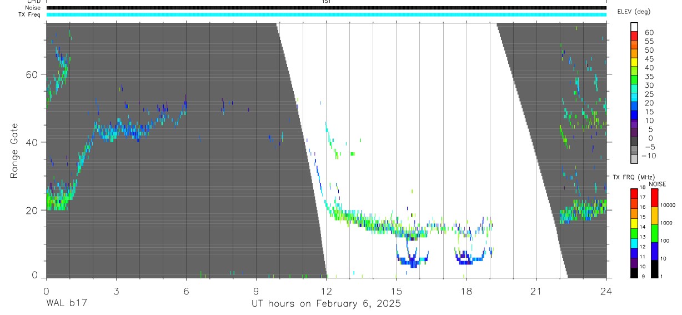Click the red segment of the NOISE color bar
The image size is (682, 315).
point(654,197)
